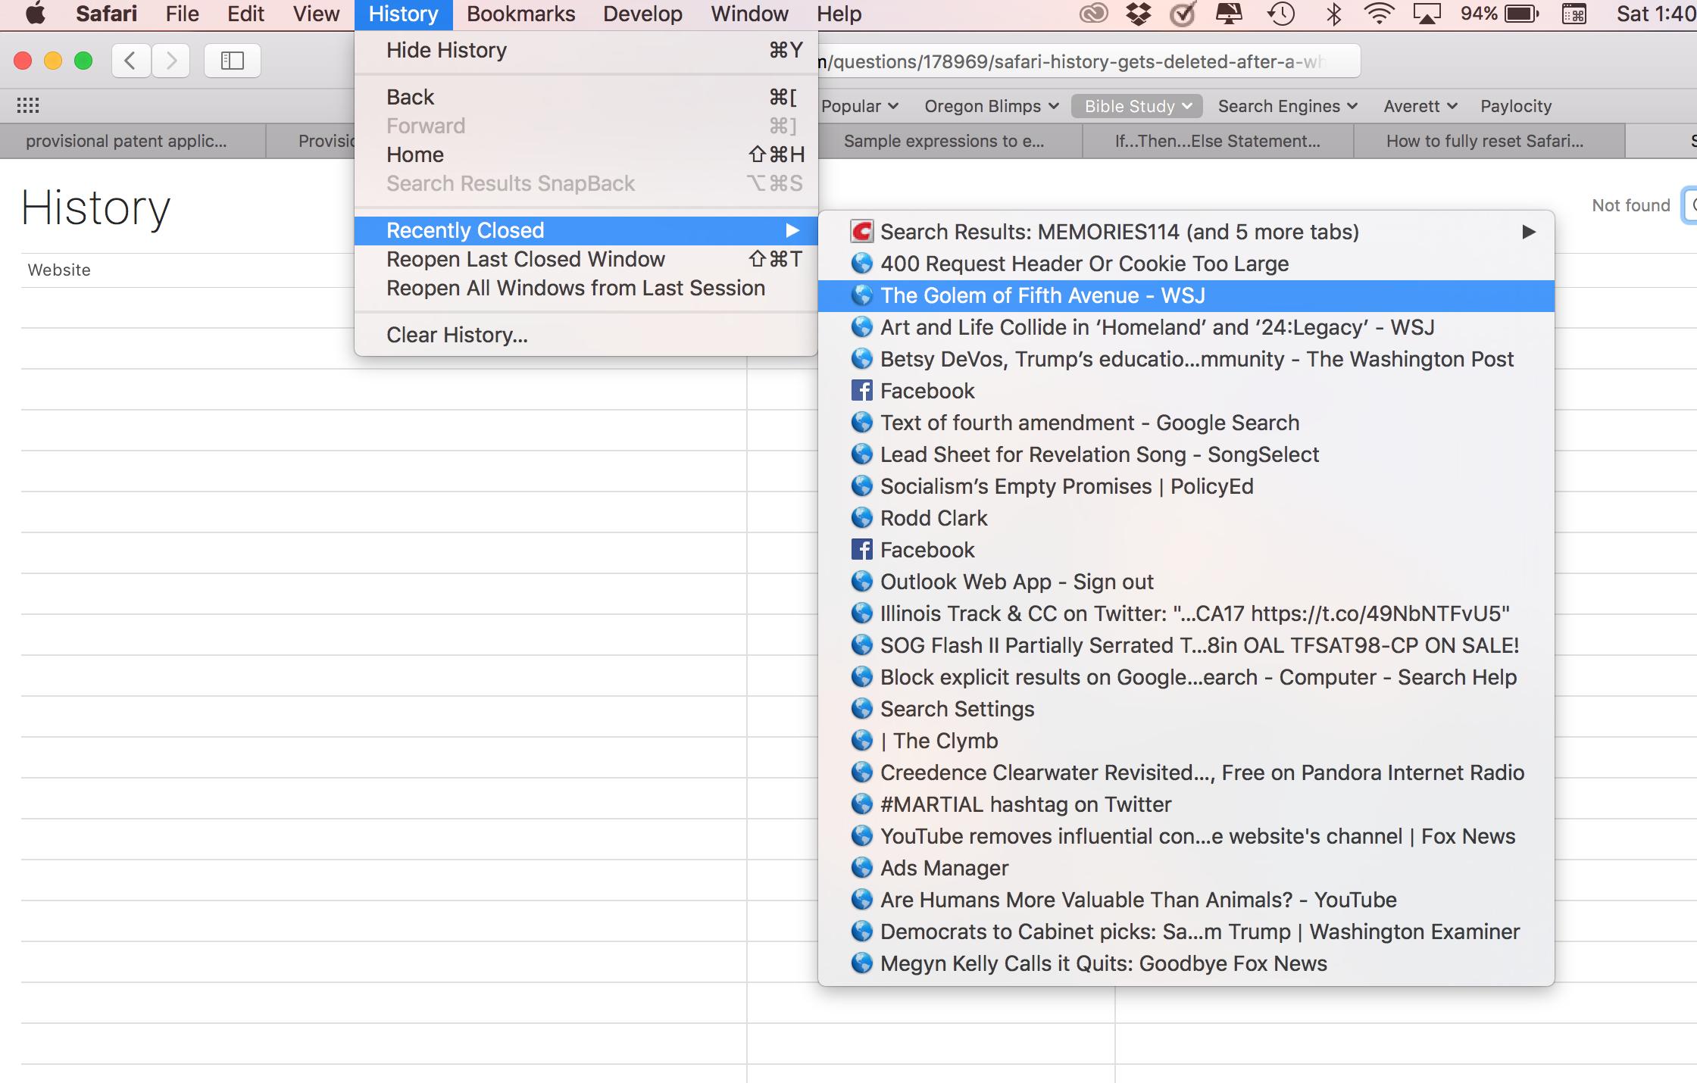Click Reopen All Windows from Last Session
Viewport: 1697px width, 1083px height.
point(575,287)
